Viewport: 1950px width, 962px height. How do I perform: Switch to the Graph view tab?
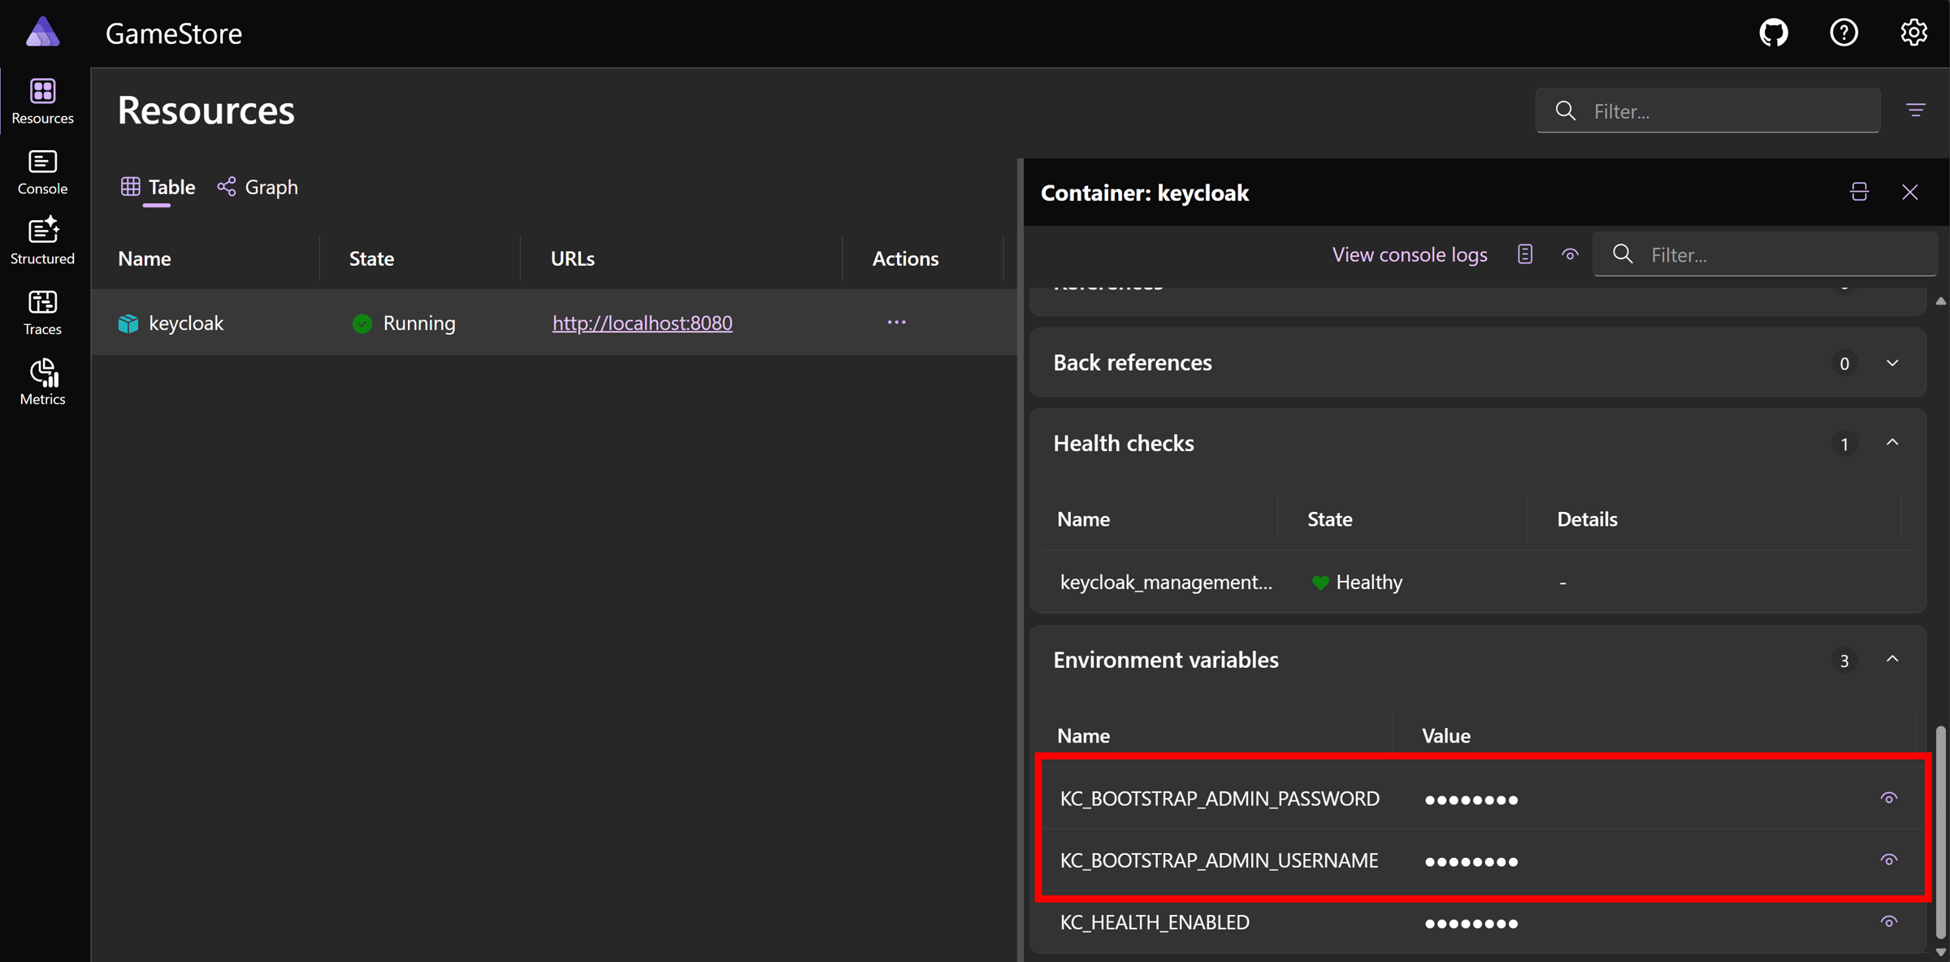[258, 187]
